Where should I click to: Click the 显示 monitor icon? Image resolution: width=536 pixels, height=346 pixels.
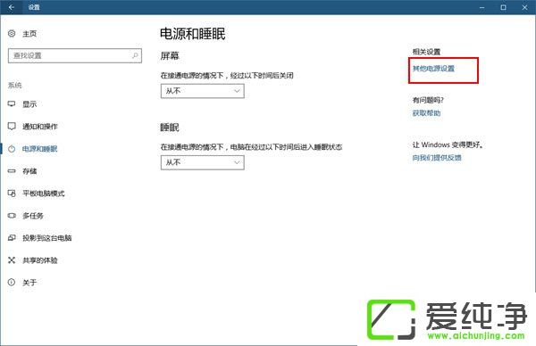pyautogui.click(x=12, y=104)
